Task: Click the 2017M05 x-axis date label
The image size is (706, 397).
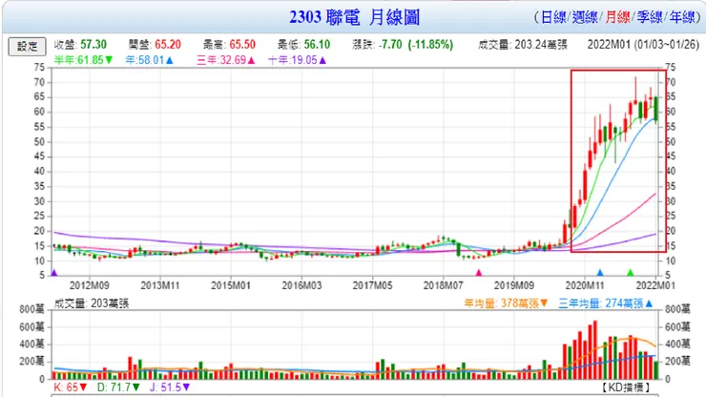Action: tap(372, 285)
